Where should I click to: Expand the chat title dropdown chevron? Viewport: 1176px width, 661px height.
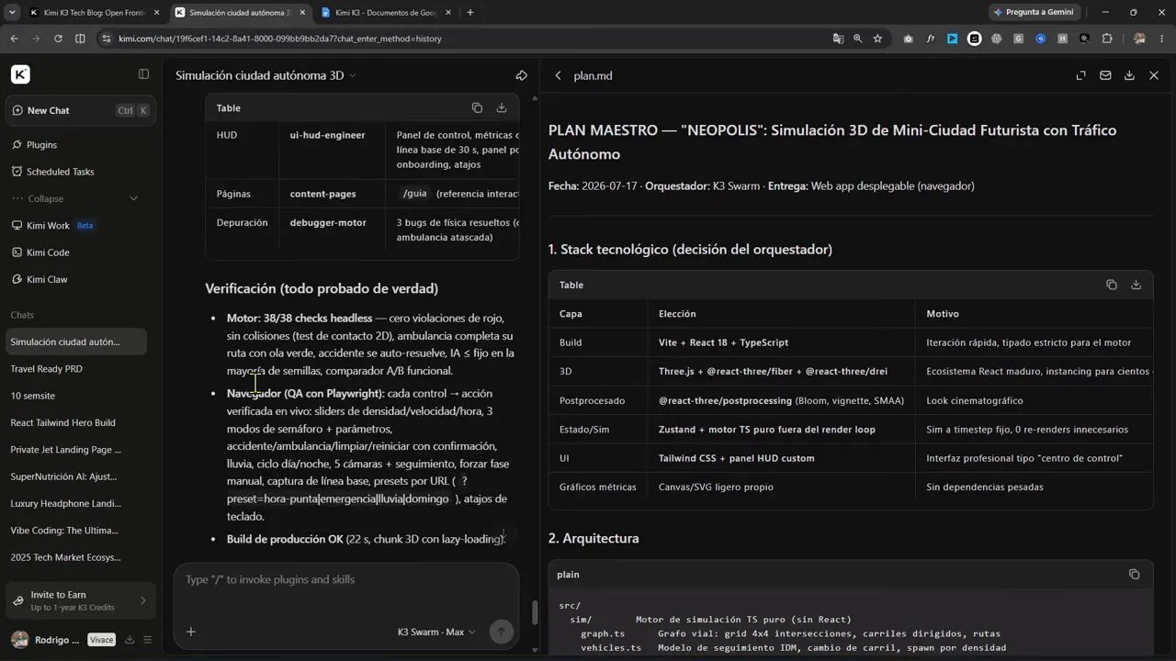tap(353, 75)
